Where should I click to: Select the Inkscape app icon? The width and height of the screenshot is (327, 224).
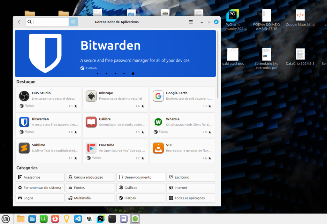[x=91, y=96]
